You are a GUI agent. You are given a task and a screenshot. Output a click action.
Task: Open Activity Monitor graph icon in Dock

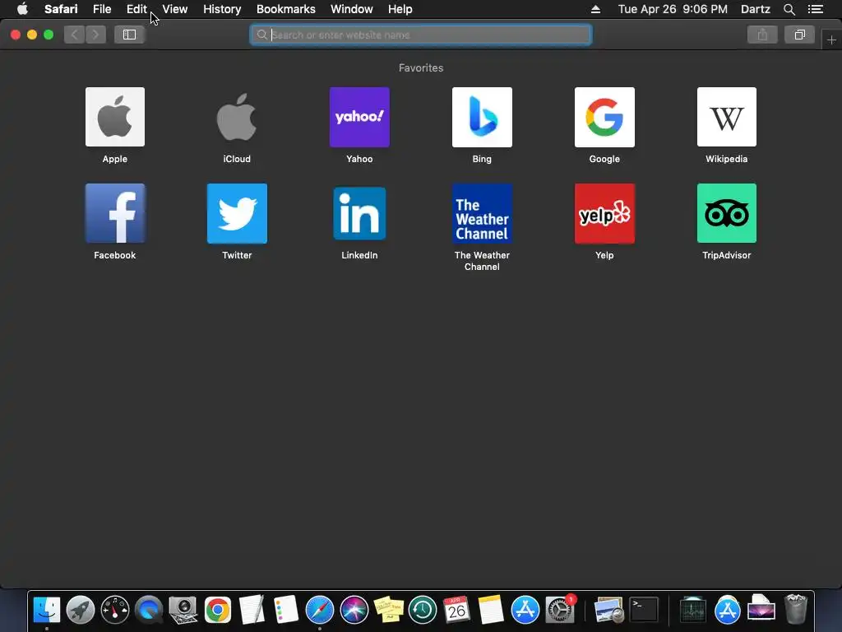(692, 610)
